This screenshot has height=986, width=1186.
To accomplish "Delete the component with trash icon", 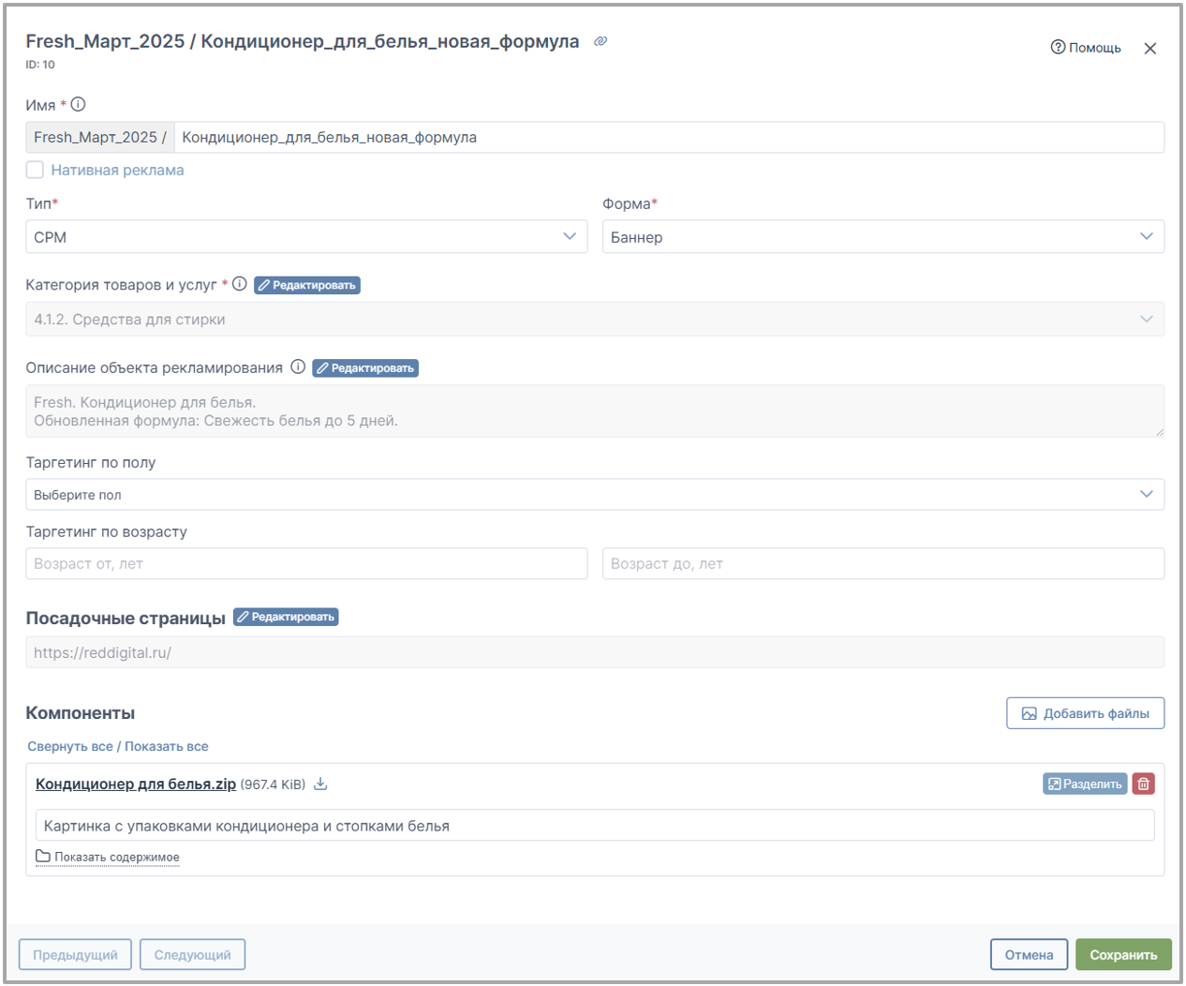I will 1143,784.
